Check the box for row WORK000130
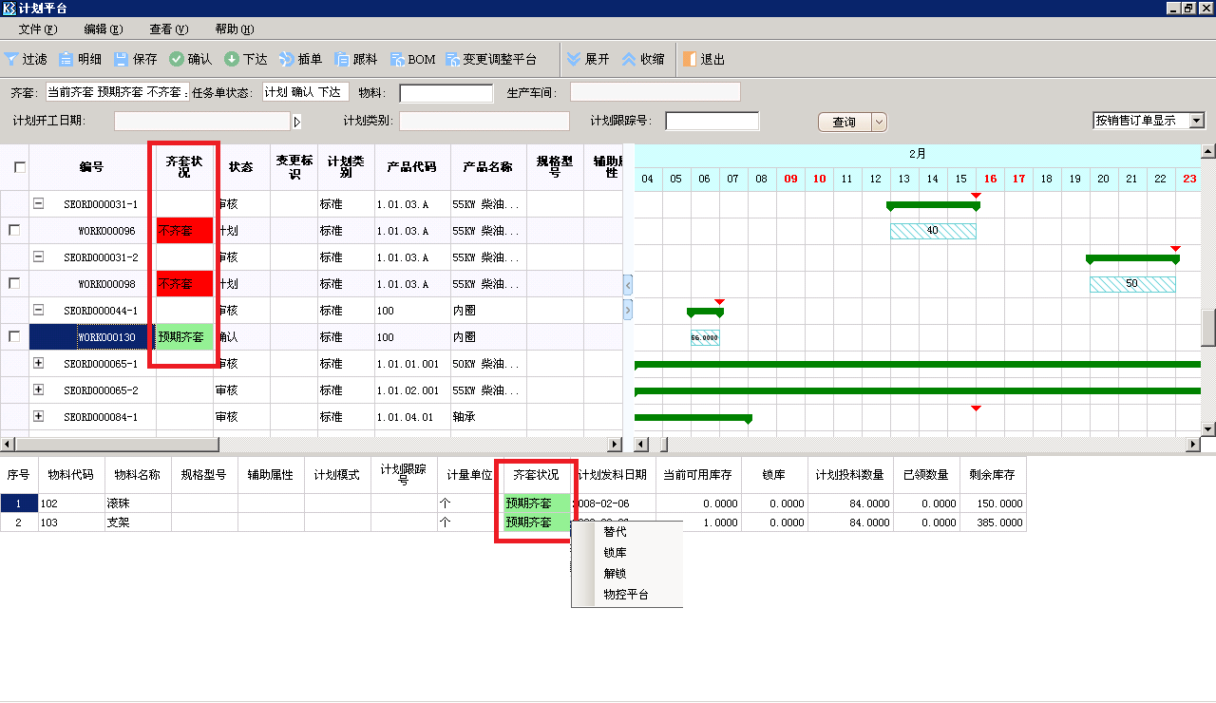The height and width of the screenshot is (703, 1216). click(14, 336)
